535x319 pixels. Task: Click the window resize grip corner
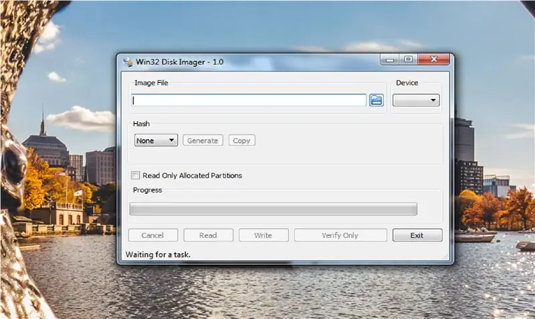[x=445, y=257]
